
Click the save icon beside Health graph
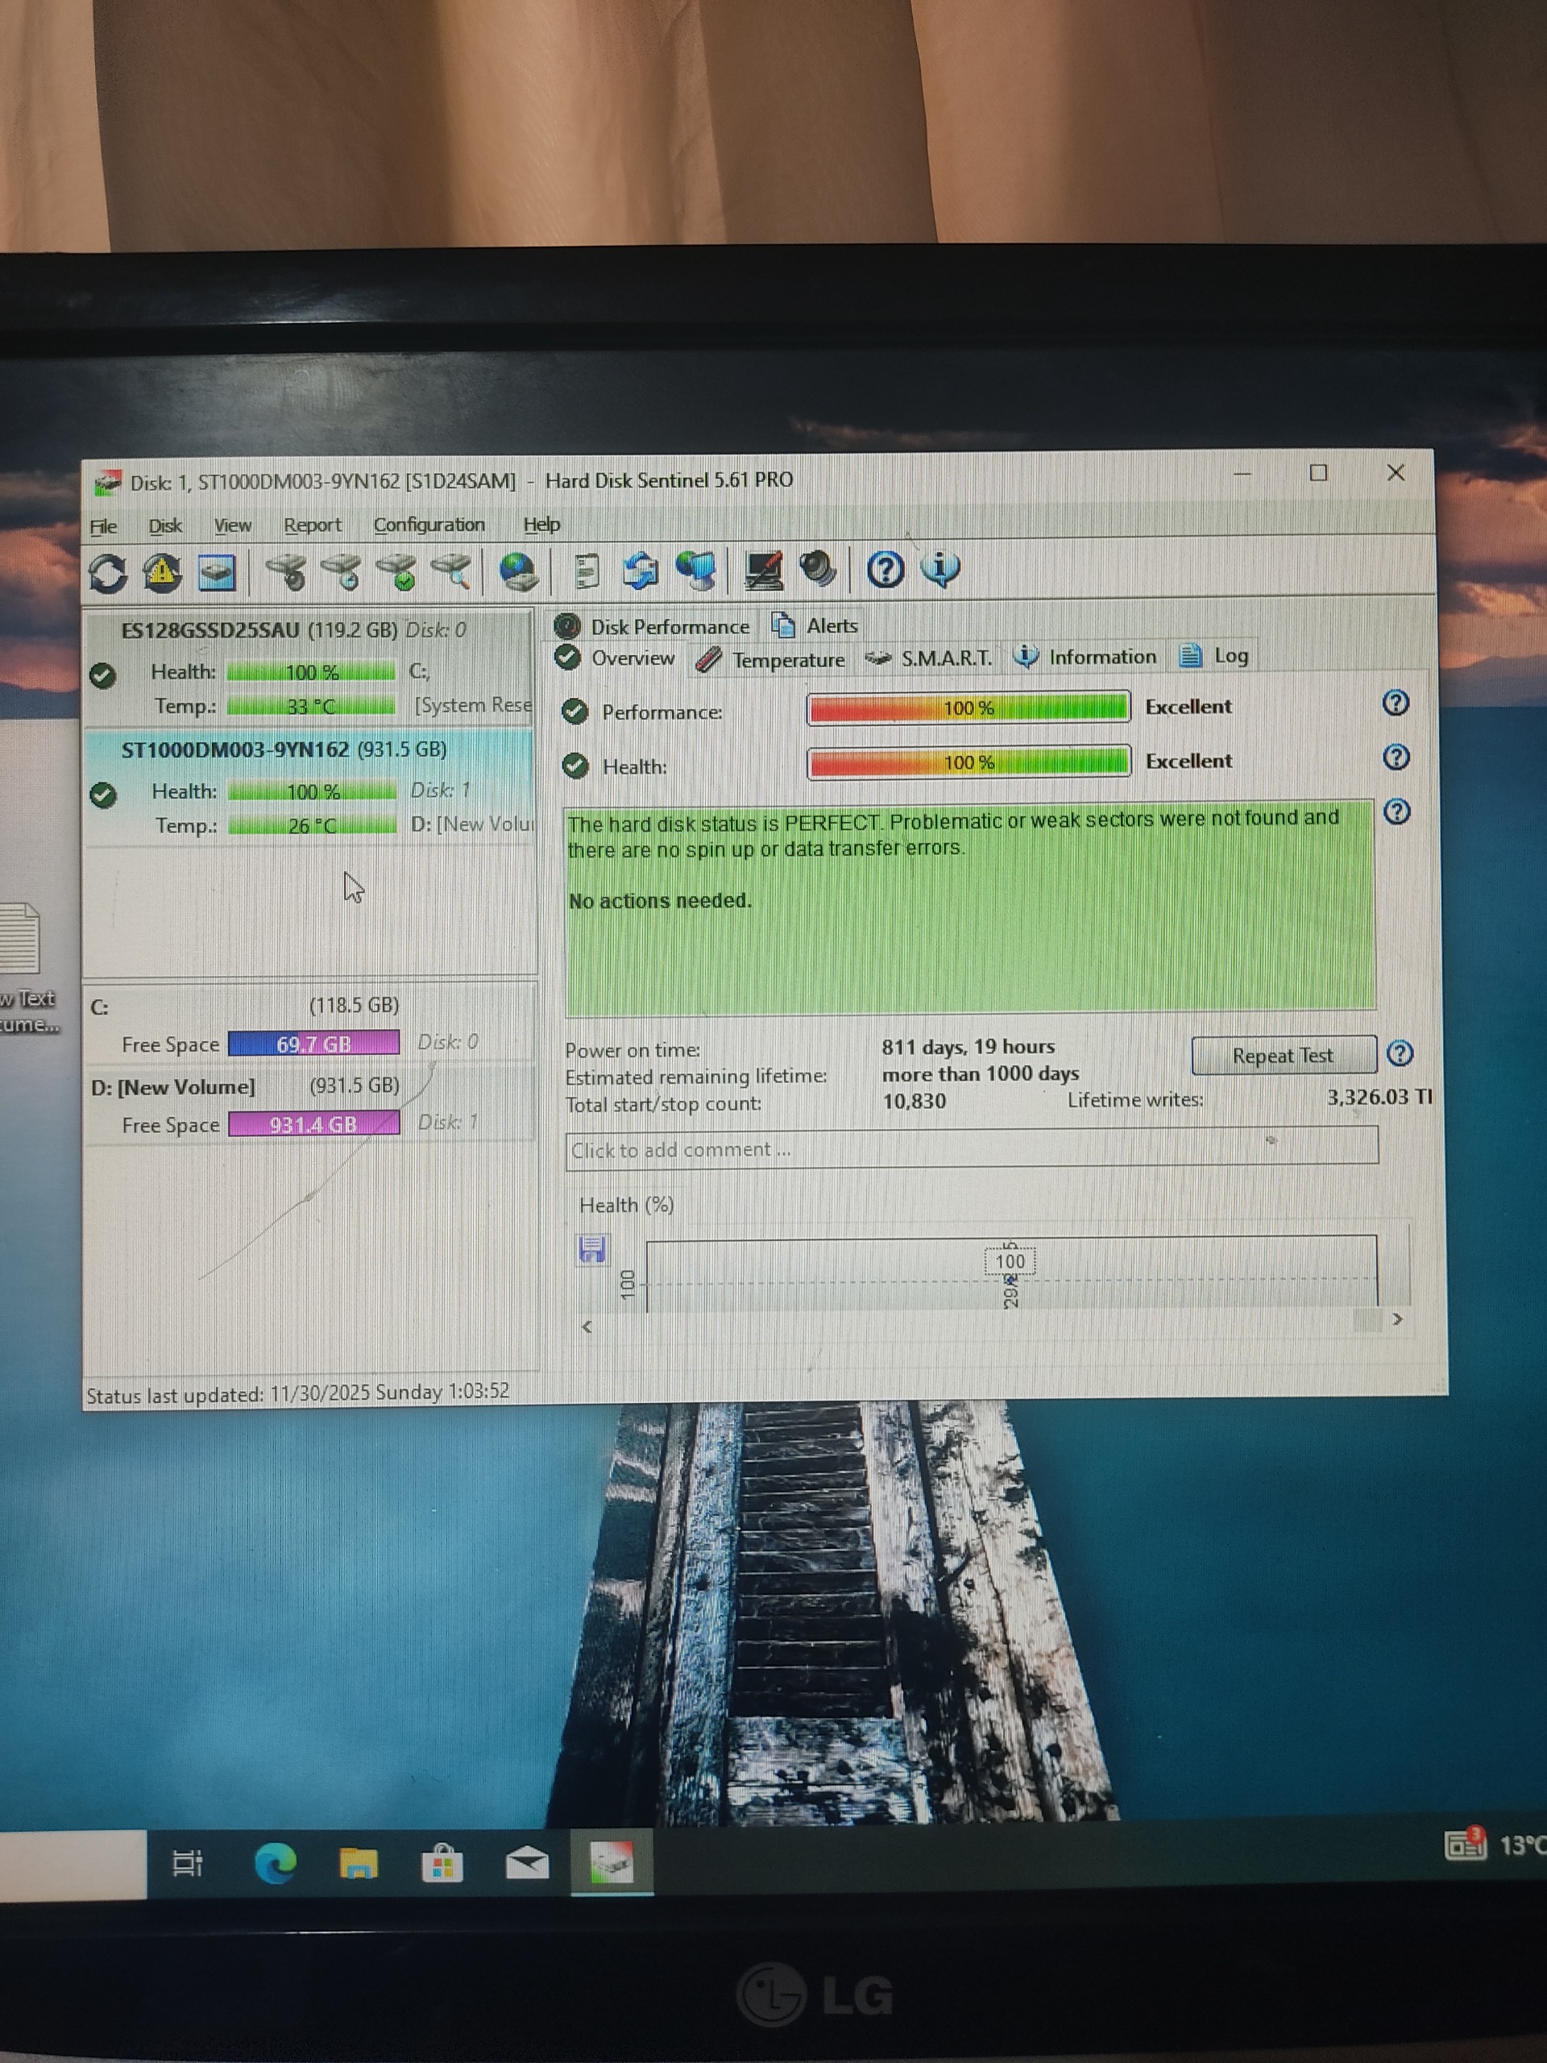pyautogui.click(x=592, y=1247)
